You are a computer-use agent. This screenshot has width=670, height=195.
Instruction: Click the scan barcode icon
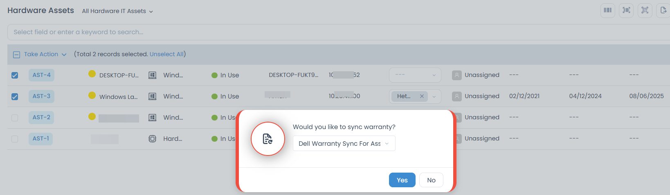tap(626, 10)
